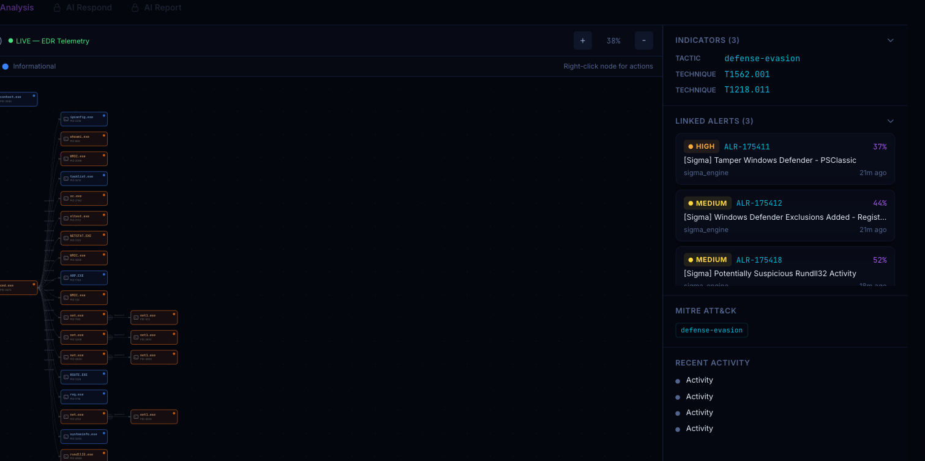Click the Windows Defender Exclusions Added alert title
925x461 pixels.
click(x=785, y=217)
